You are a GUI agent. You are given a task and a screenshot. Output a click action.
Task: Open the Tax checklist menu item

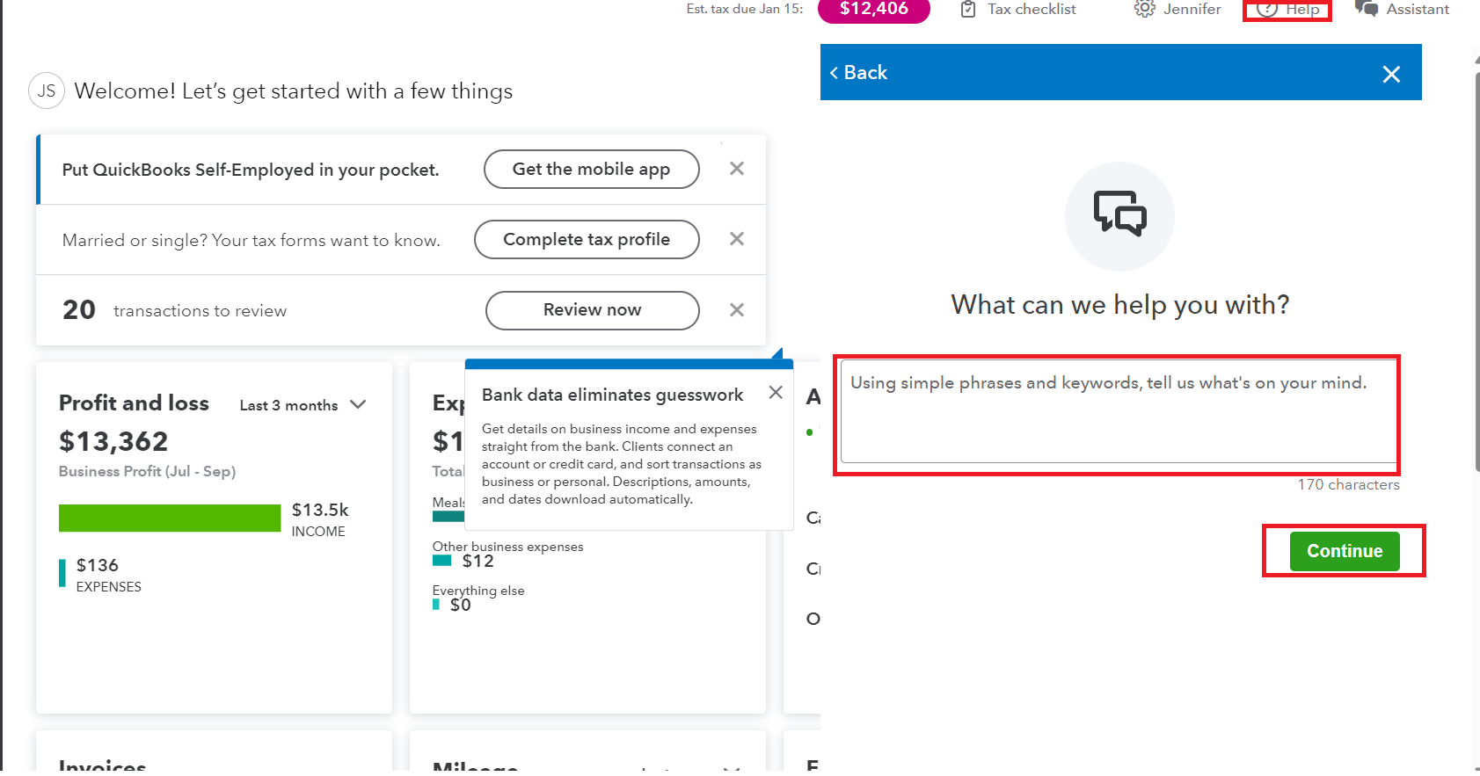pyautogui.click(x=1031, y=10)
